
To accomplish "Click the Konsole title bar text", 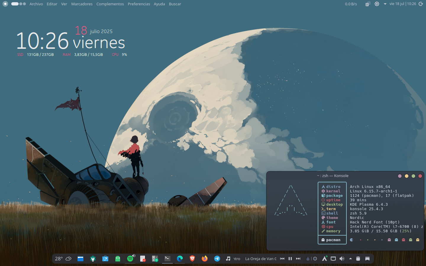I will [333, 176].
